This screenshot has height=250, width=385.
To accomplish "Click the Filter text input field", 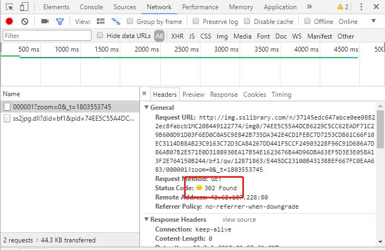I will point(47,36).
